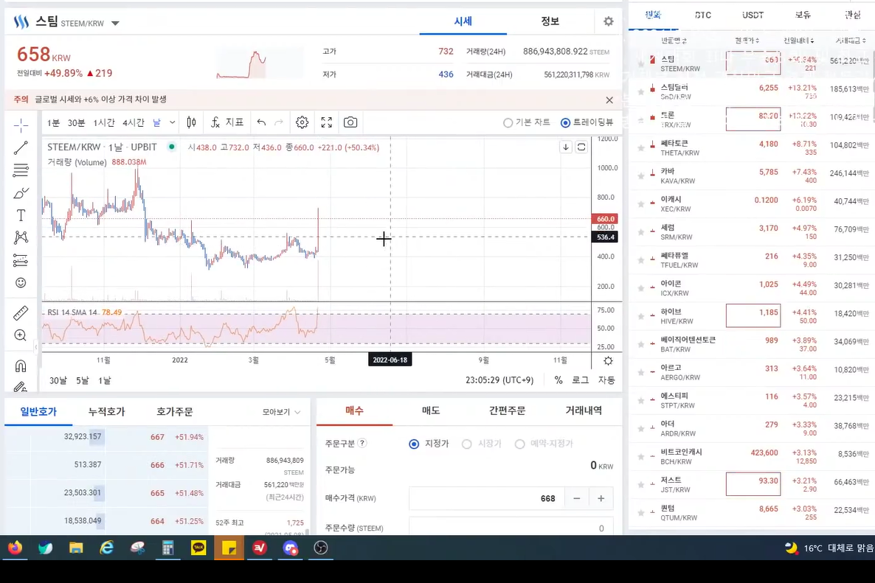Choose 시장가 order type

482,444
